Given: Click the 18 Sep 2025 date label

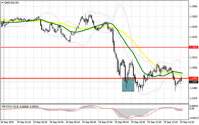Looking at the screenshot, I should tap(7, 122).
